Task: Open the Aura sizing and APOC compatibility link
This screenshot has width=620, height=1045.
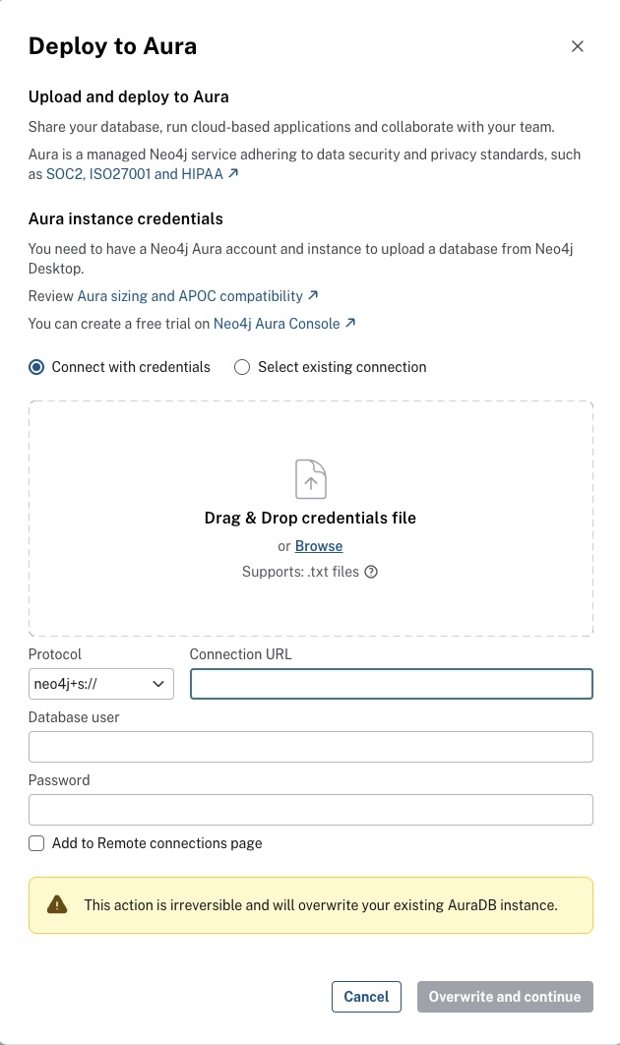Action: click(189, 295)
